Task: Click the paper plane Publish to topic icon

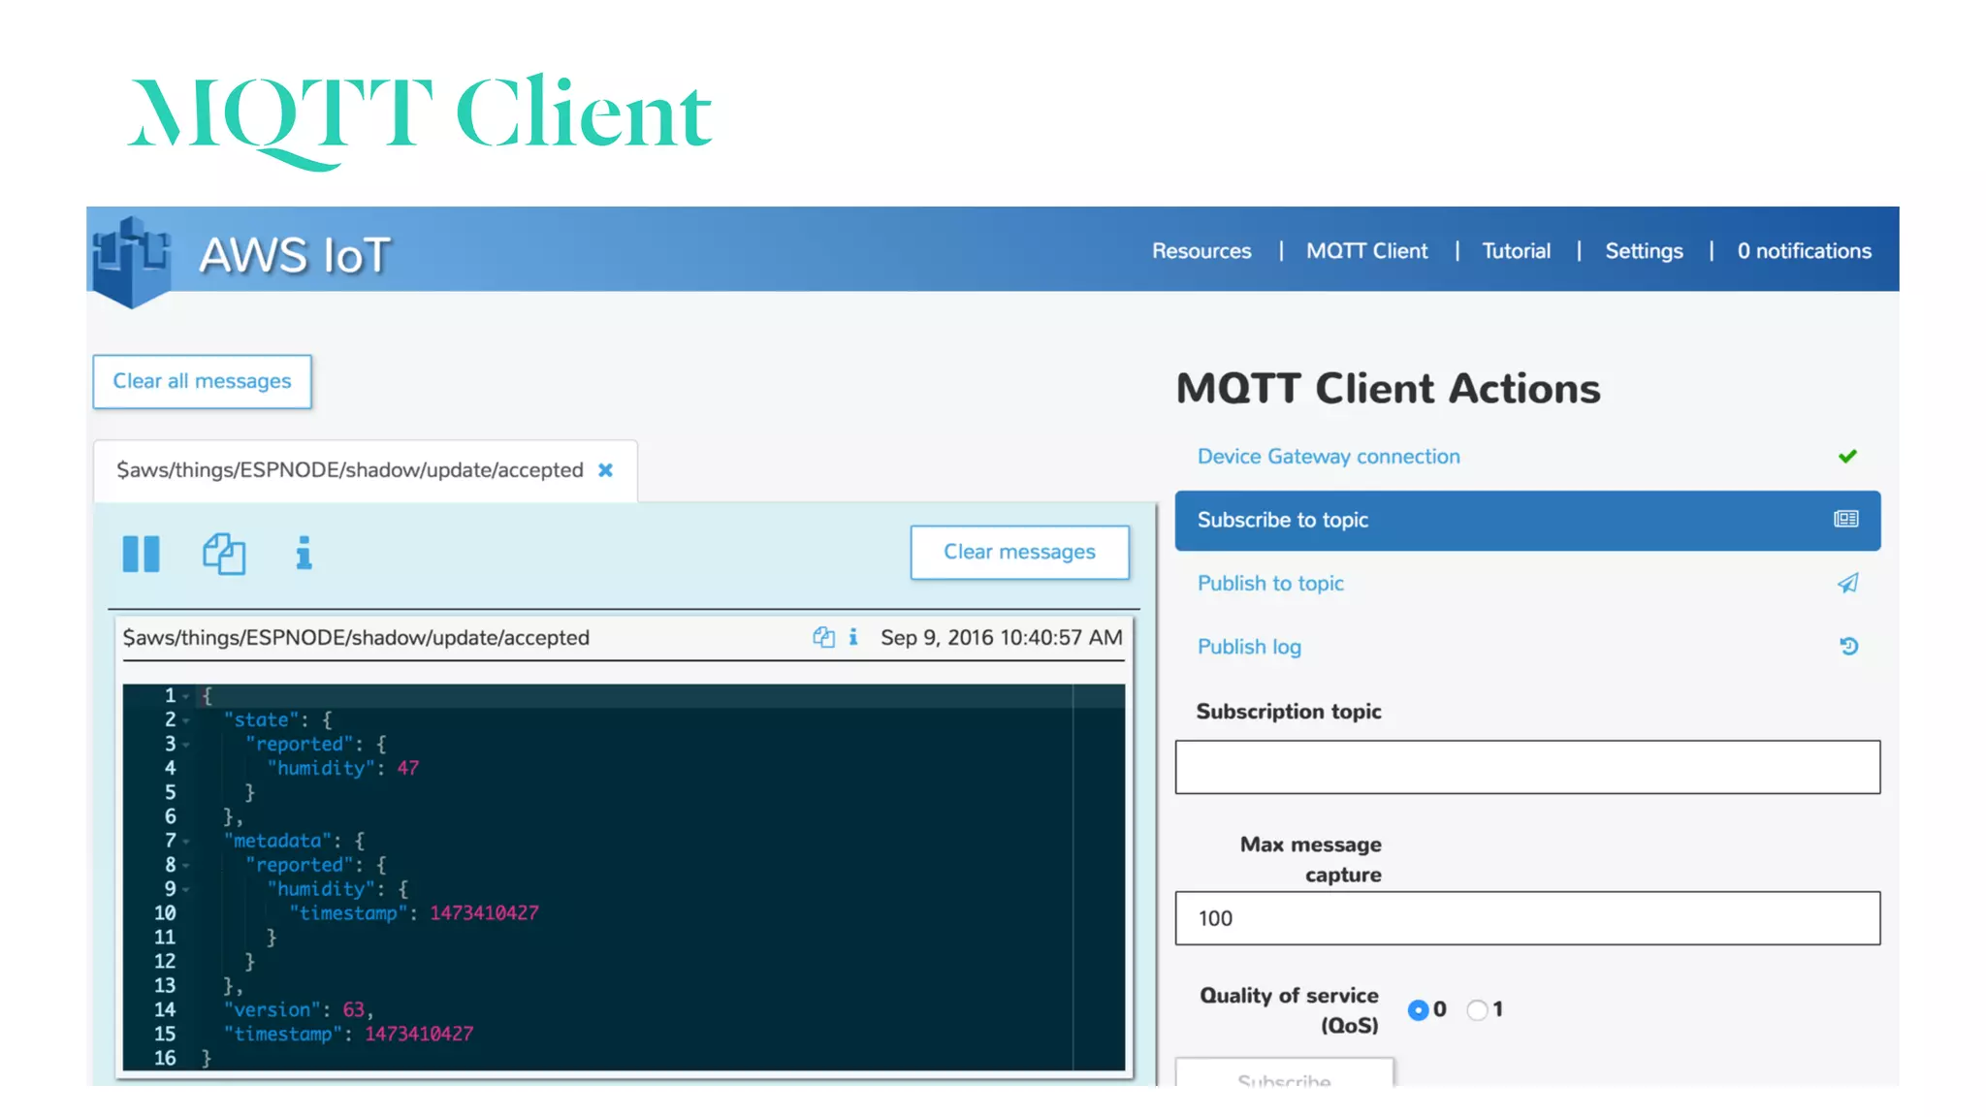Action: click(x=1847, y=583)
